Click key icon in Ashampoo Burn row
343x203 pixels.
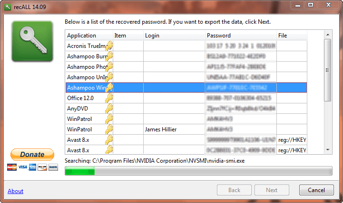(x=109, y=56)
